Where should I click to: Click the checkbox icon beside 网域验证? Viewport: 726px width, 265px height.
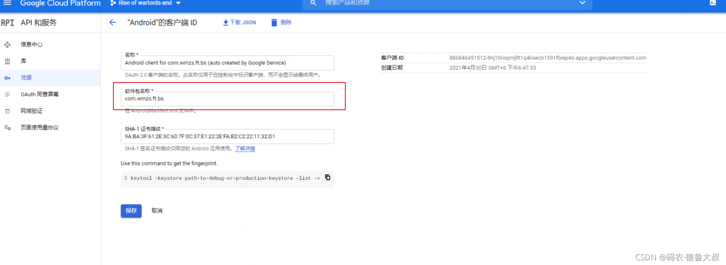[7, 111]
